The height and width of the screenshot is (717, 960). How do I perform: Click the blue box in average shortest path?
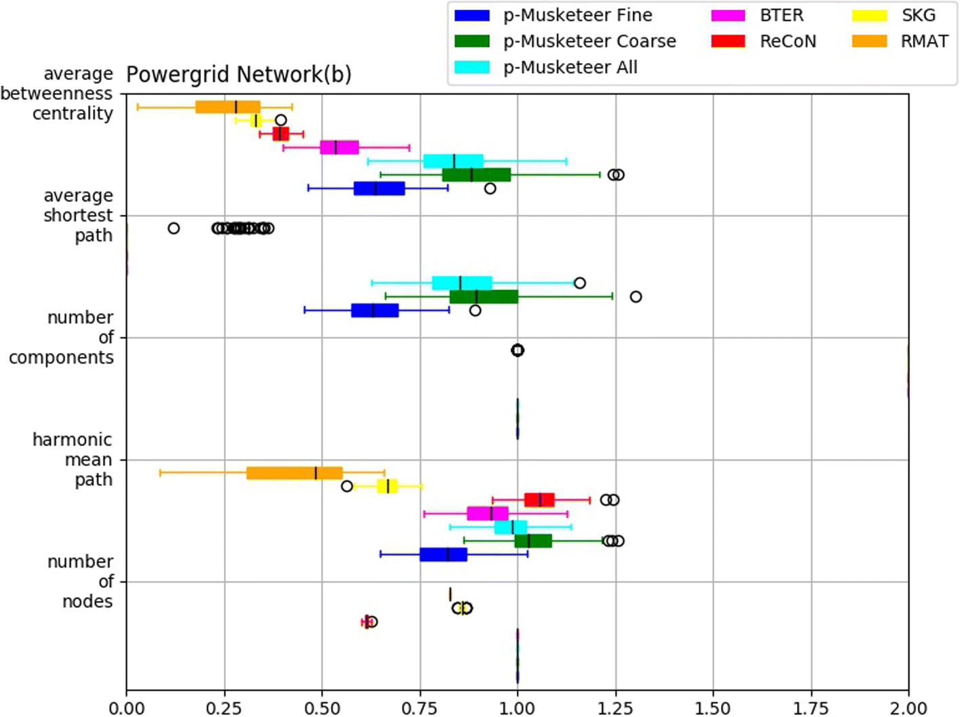click(x=375, y=310)
